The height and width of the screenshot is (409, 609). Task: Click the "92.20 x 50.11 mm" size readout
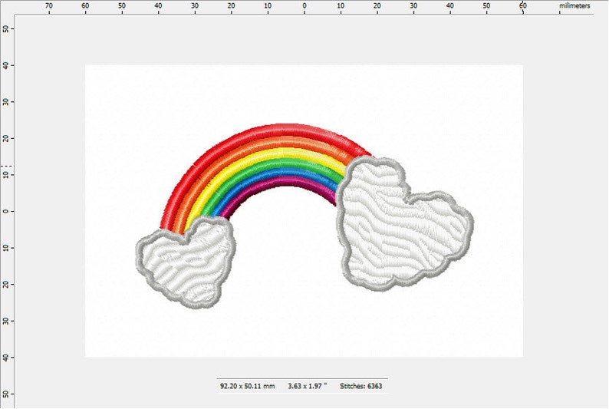(248, 386)
